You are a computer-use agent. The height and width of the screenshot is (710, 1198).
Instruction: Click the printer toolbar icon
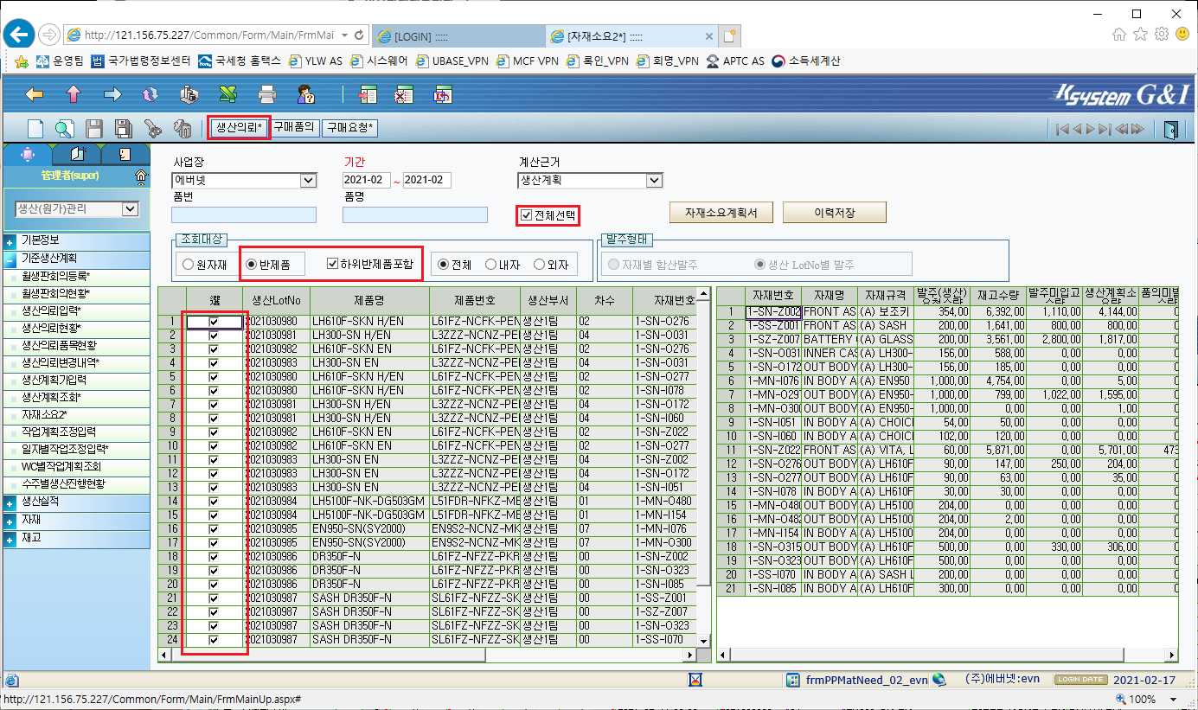coord(267,93)
